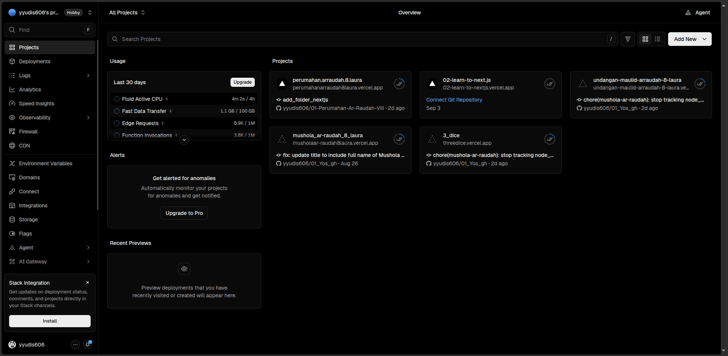Viewport: 728px width, 356px height.
Task: Open the account more-options icon
Action: point(75,345)
